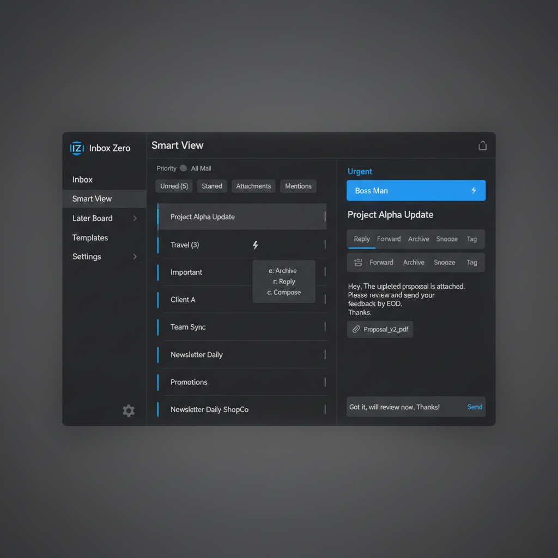Image resolution: width=558 pixels, height=558 pixels.
Task: Enable the Starred filter chip
Action: pos(212,186)
